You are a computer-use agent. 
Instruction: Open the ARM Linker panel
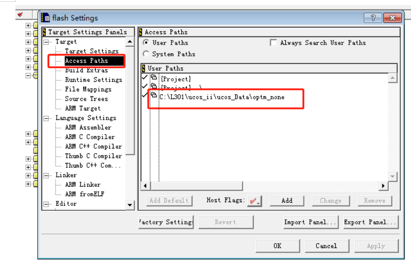[83, 184]
